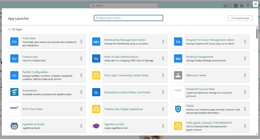Click the global actions plus icon
260x140 pixels.
tap(236, 6)
